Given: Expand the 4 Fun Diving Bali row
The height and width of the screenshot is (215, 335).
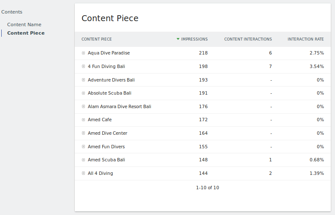Looking at the screenshot, I should tap(84, 67).
